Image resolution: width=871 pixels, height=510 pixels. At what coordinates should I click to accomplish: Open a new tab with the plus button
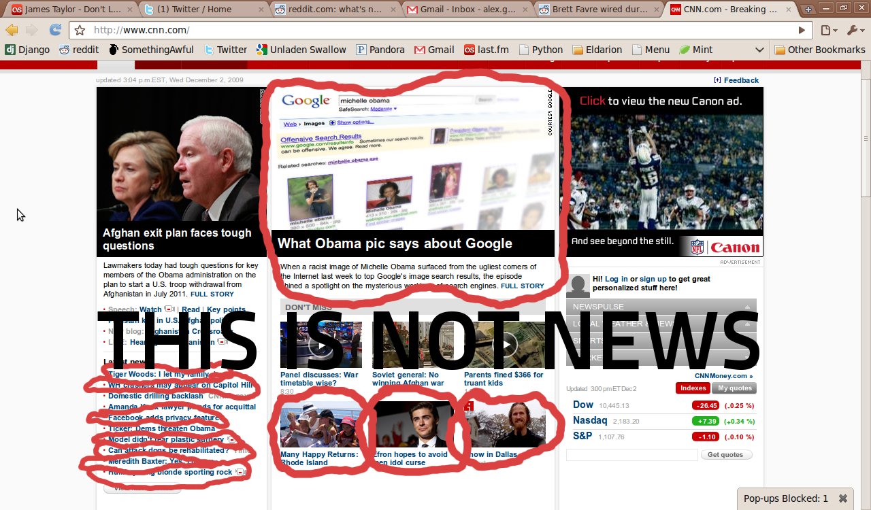point(808,10)
